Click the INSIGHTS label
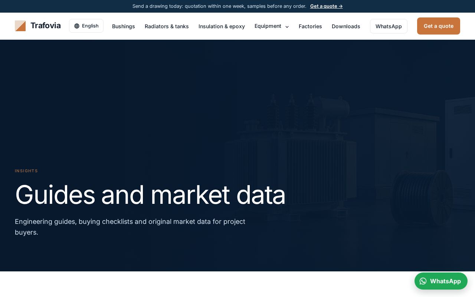This screenshot has height=297, width=475. click(x=26, y=171)
